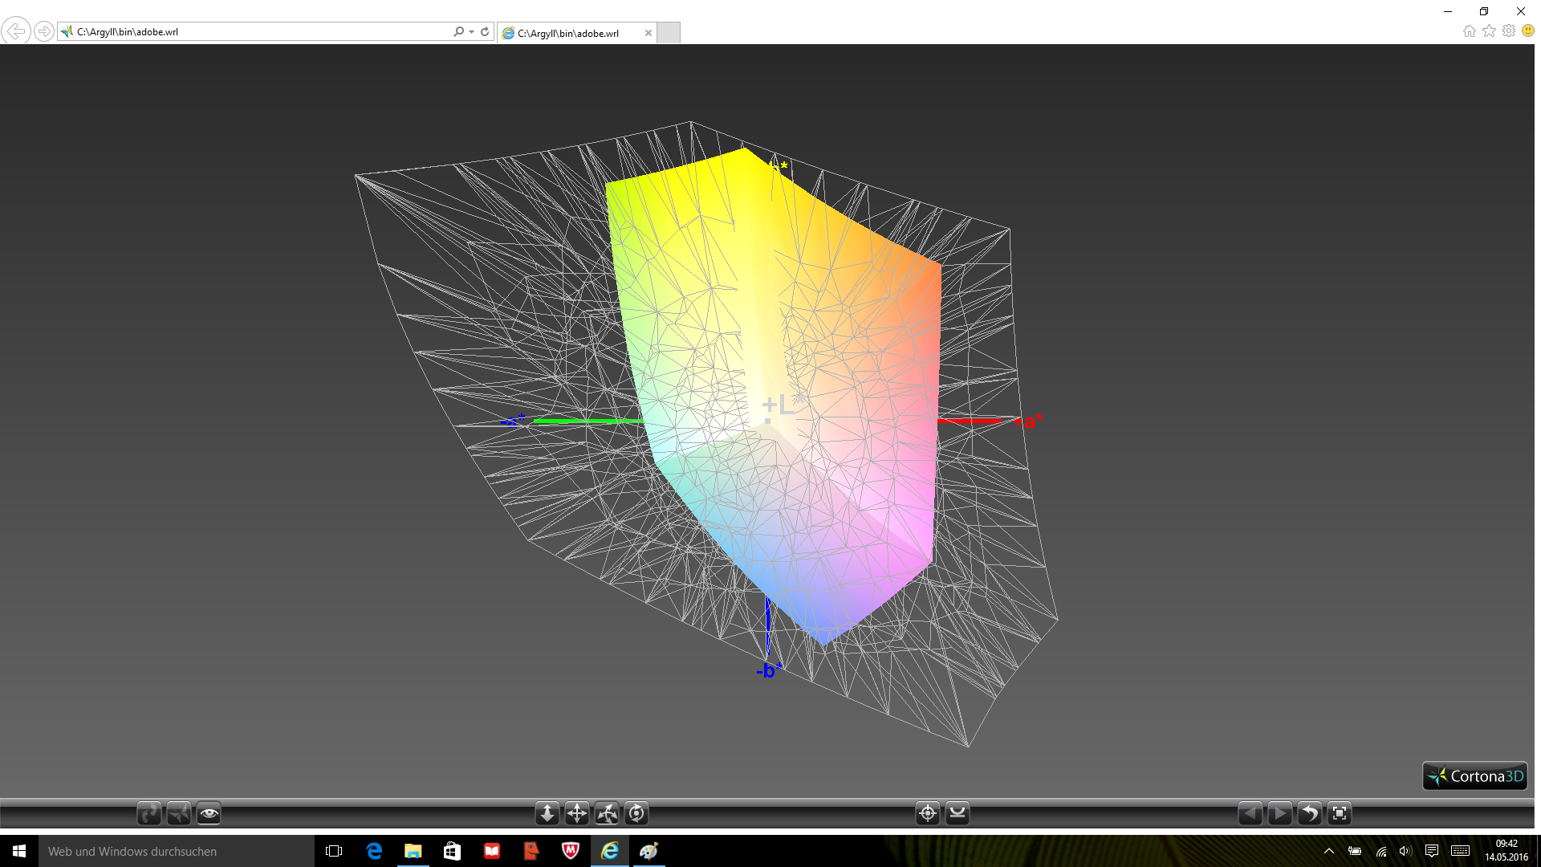Expand the address bar search dropdown arrow

click(471, 32)
